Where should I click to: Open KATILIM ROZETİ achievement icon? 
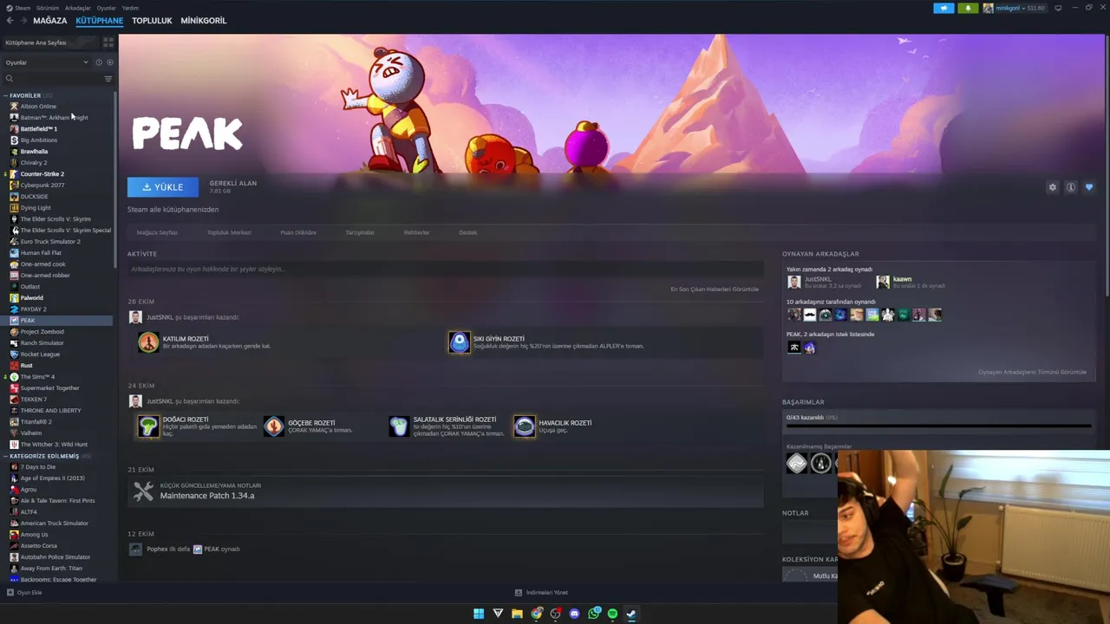point(148,342)
